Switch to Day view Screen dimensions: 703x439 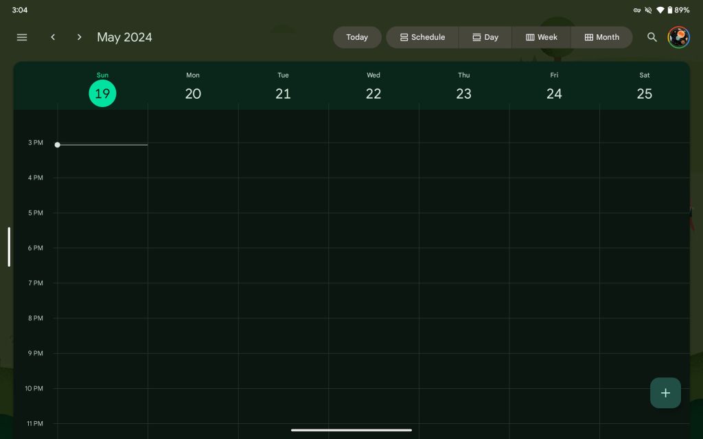tap(485, 37)
